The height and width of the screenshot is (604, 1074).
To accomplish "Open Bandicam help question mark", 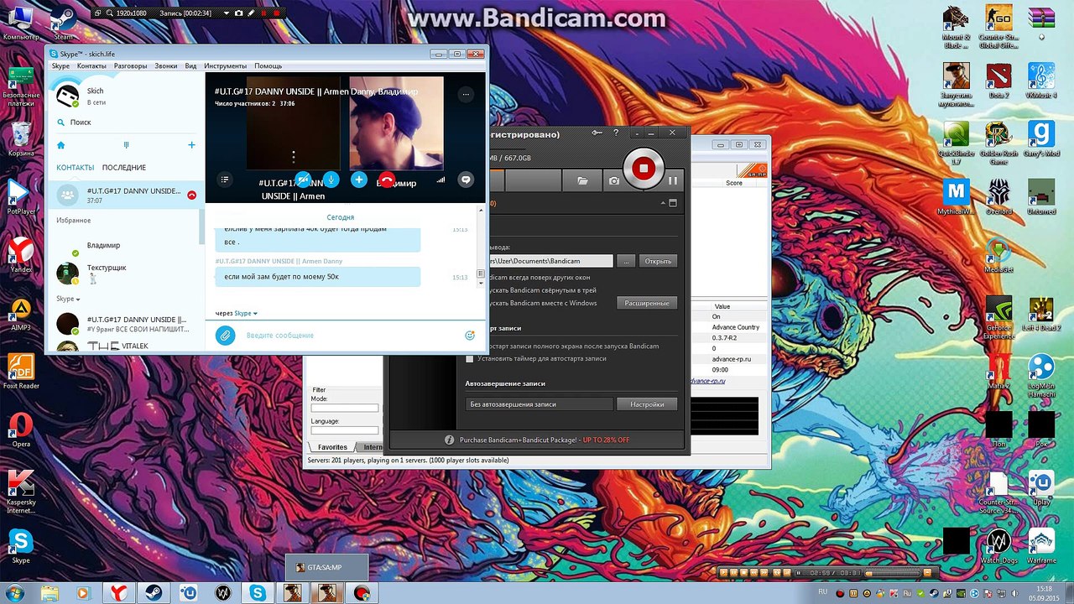I will 616,133.
